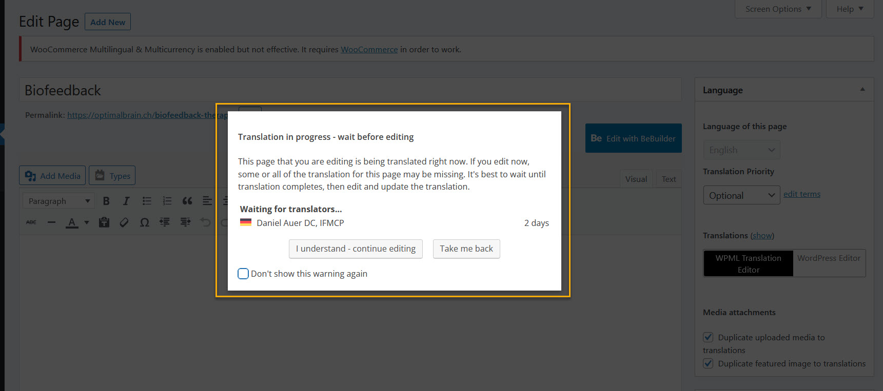
Task: Insert a bulleted list
Action: (x=147, y=201)
